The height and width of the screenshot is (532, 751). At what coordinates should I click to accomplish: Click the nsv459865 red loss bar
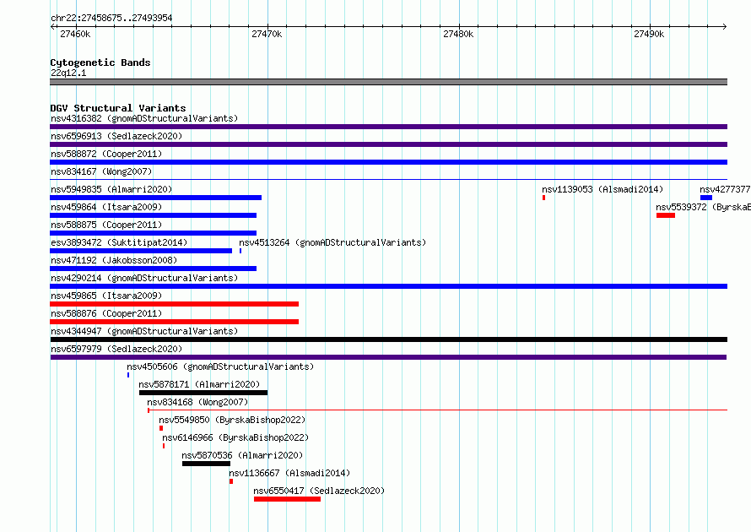coord(175,304)
